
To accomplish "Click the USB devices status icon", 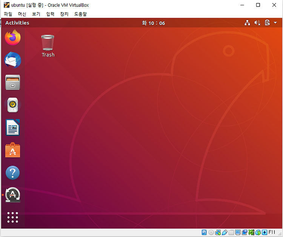I will [x=225, y=232].
